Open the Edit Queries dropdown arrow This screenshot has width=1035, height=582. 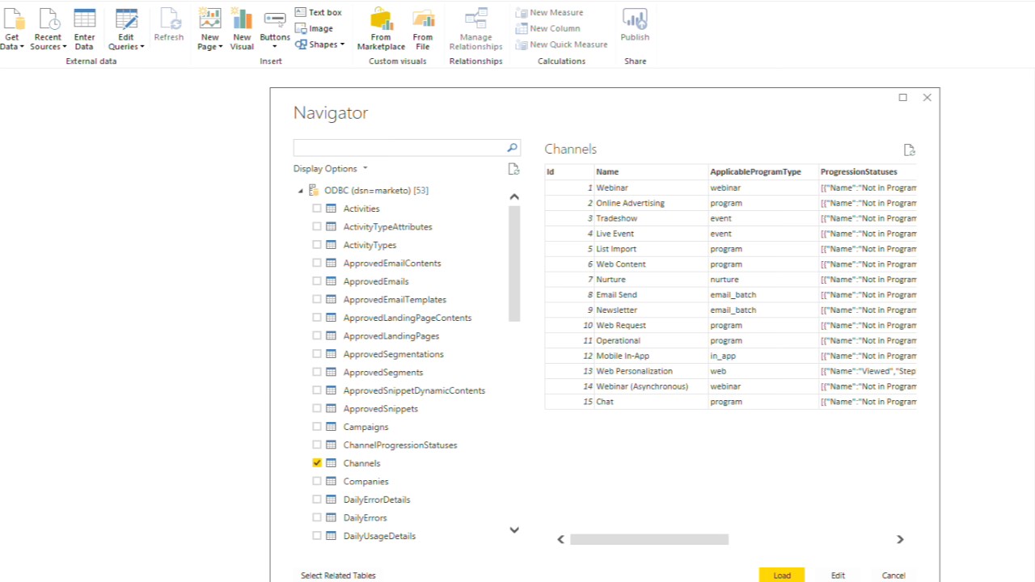pyautogui.click(x=142, y=47)
